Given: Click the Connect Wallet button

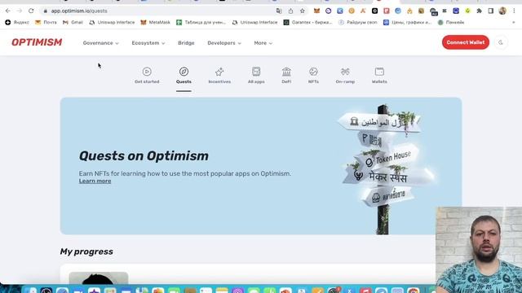Looking at the screenshot, I should point(466,42).
